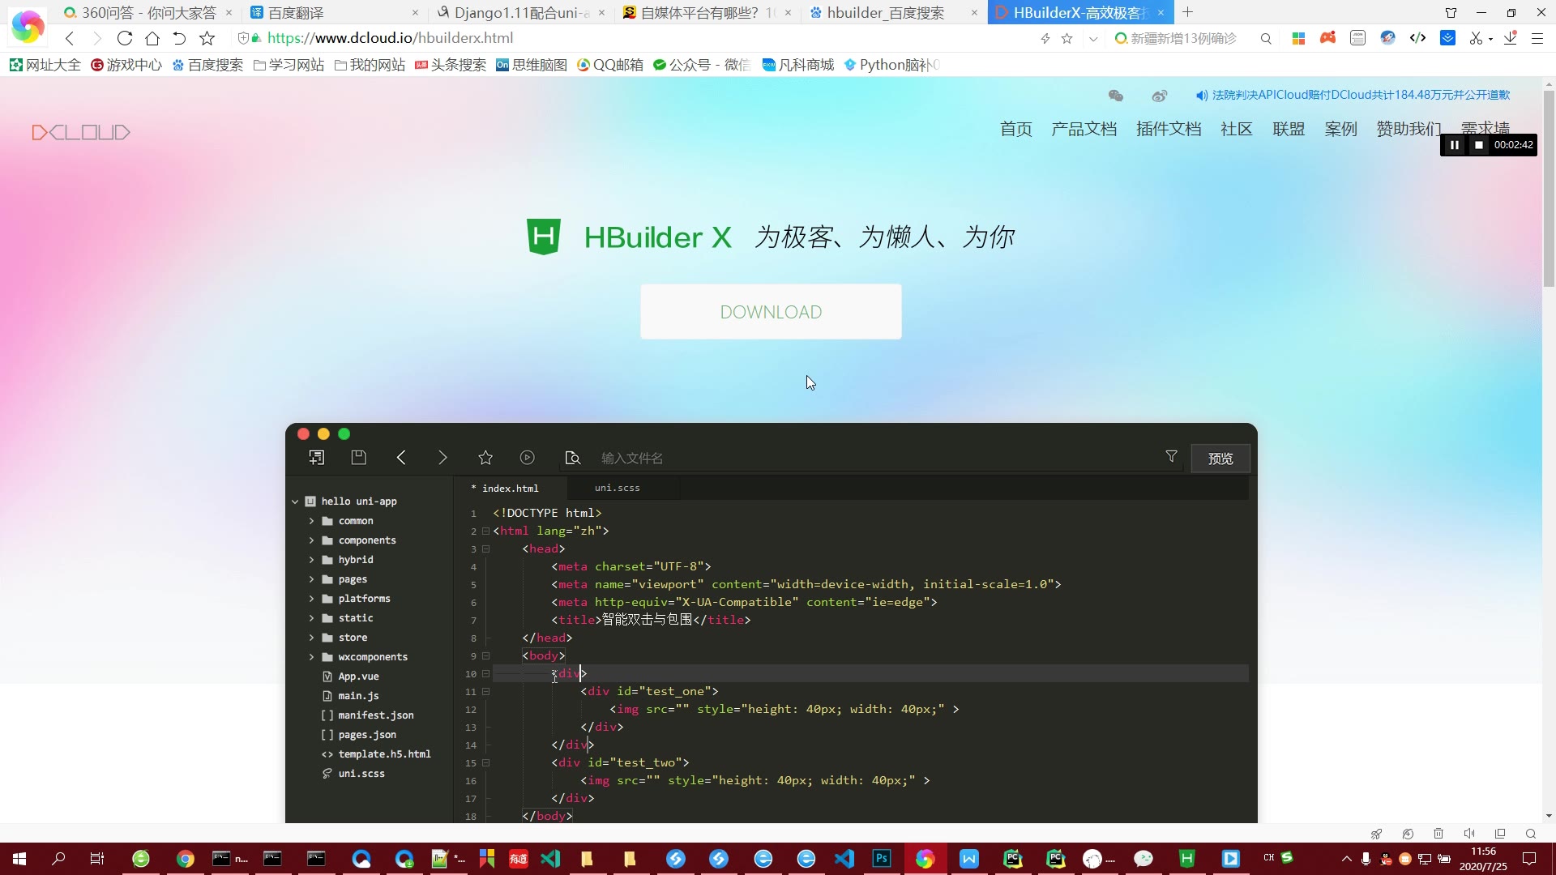Screen dimensions: 1556x875
Task: Expand the store folder
Action: tap(311, 638)
